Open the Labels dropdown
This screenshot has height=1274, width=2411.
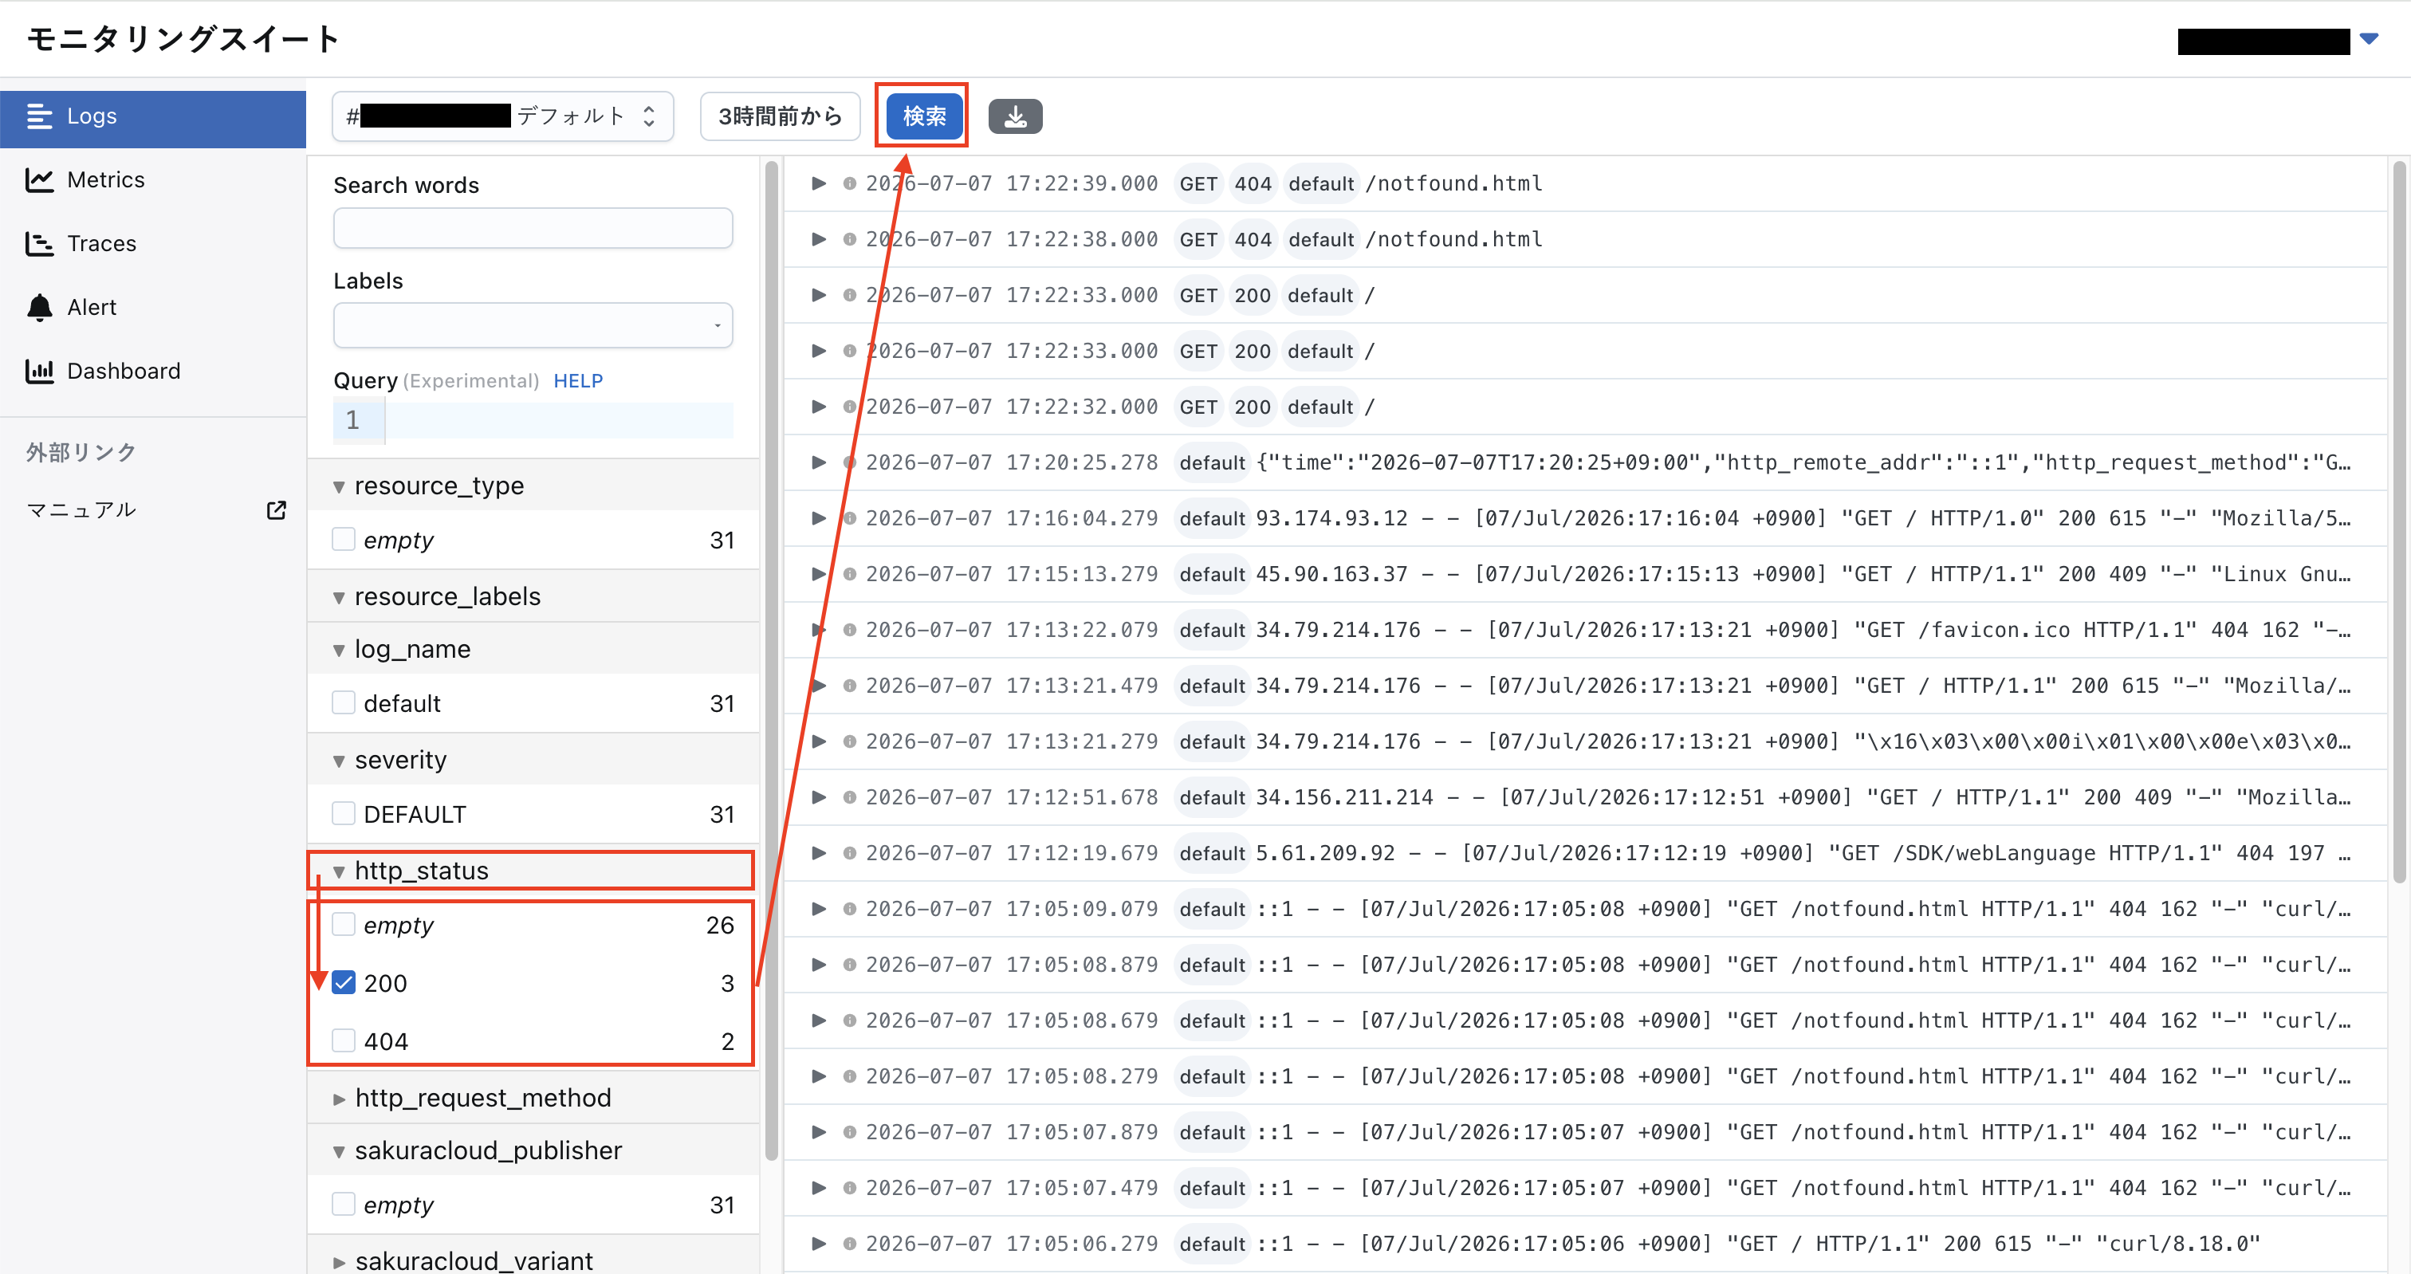533,324
